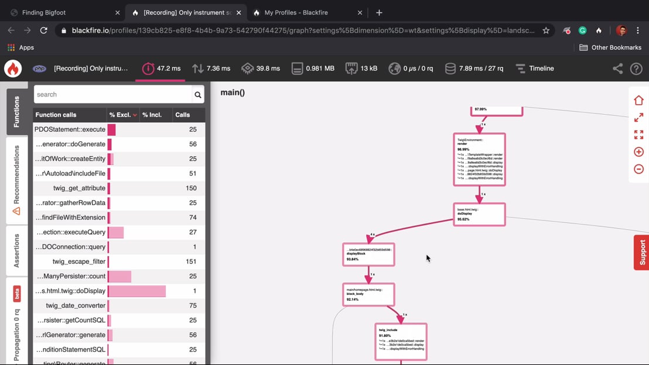The width and height of the screenshot is (649, 365).
Task: Click the search magnifier button
Action: (198, 95)
